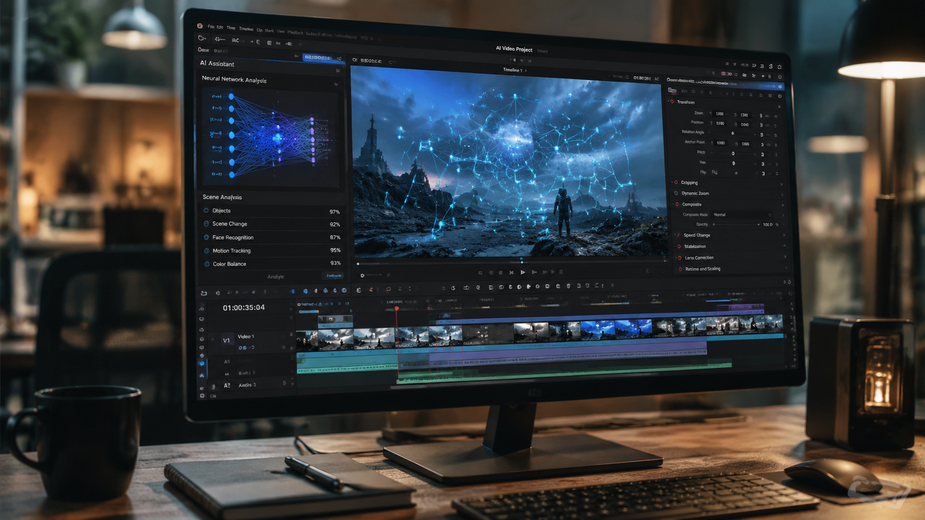Screen dimensions: 925x520
Task: Toggle the Cropping section on or off
Action: click(x=676, y=182)
